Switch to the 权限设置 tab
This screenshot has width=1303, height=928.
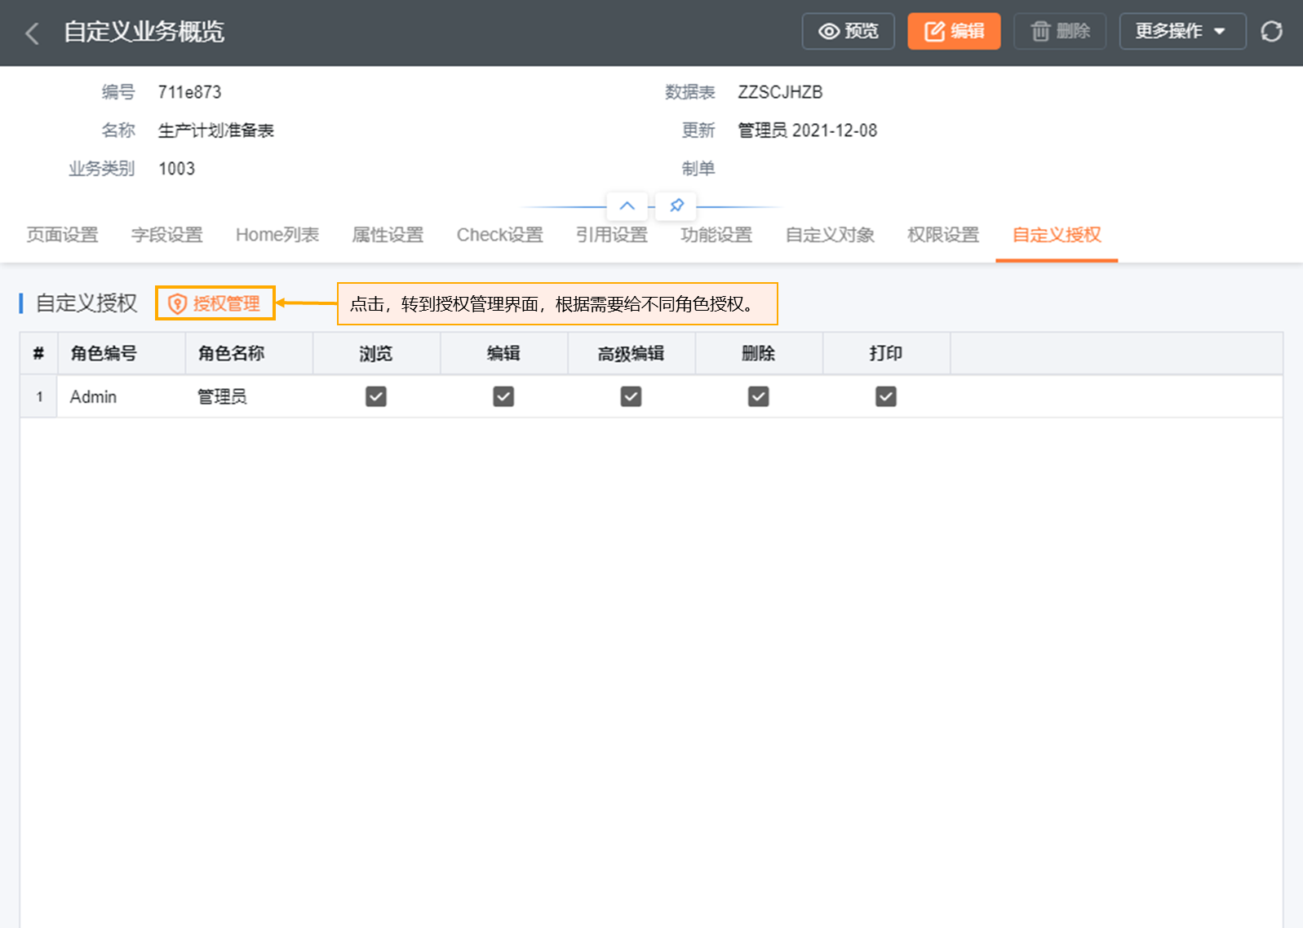[x=943, y=235]
